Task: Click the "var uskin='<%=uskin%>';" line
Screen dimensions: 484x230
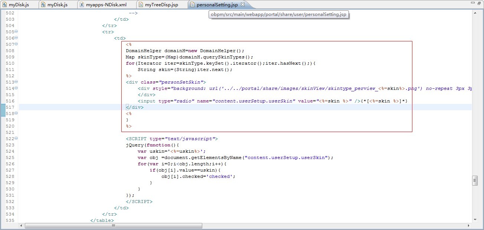Action: [171, 151]
